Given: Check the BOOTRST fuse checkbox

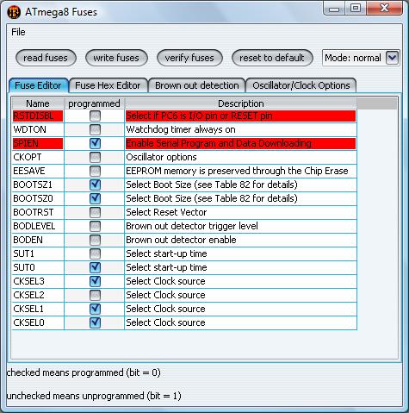Looking at the screenshot, I should 95,212.
